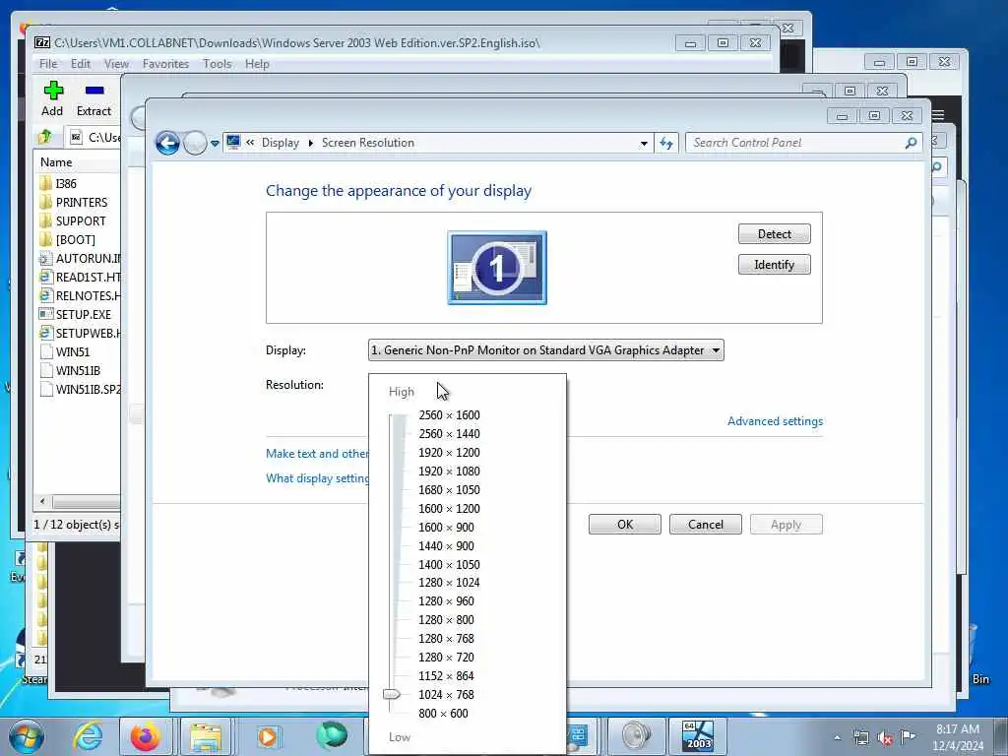
Task: Choose 2560 × 1600 on resolution slider
Action: 449,415
